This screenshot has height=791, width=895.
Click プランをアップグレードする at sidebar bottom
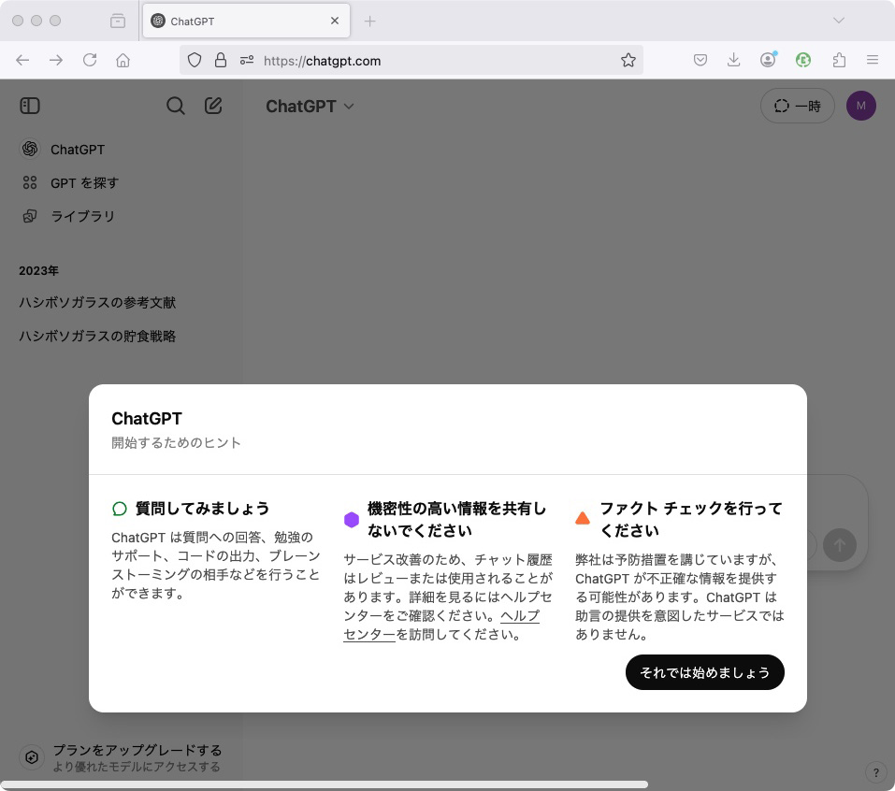pyautogui.click(x=137, y=750)
